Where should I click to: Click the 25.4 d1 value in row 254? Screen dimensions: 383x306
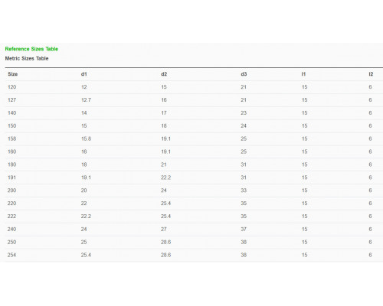(x=86, y=256)
